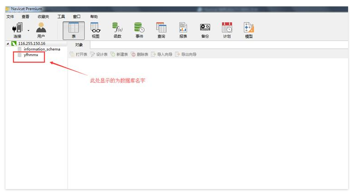
Task: Click the 报表 (Report) icon
Action: (183, 30)
